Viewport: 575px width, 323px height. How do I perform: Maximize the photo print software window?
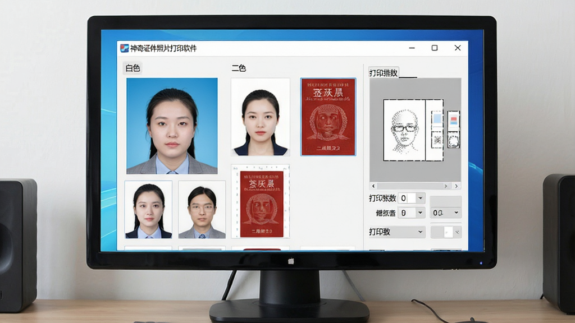[x=435, y=48]
